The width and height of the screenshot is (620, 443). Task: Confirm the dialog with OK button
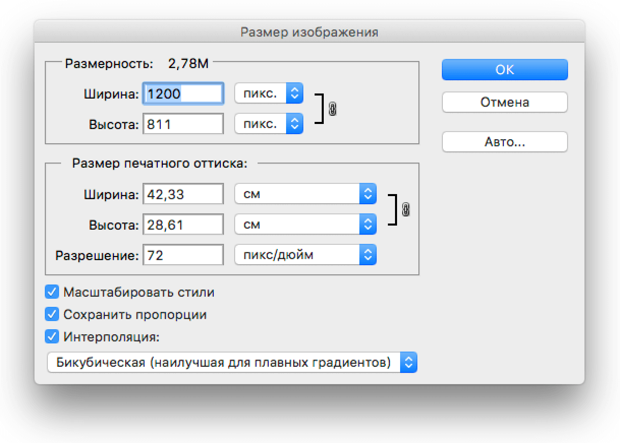click(x=504, y=70)
